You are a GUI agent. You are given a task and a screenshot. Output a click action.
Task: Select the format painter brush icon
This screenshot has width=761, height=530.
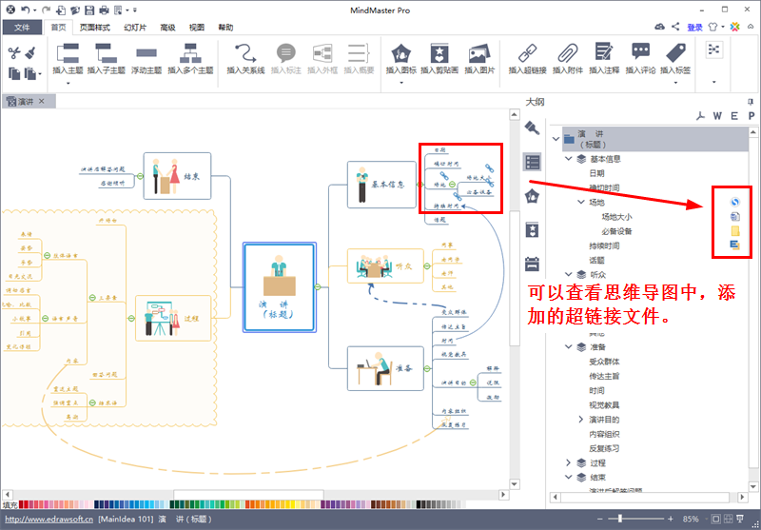click(30, 52)
